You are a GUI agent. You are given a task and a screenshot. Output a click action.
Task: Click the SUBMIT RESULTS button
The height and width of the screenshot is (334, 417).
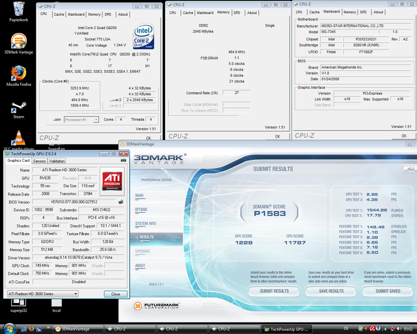click(x=274, y=291)
